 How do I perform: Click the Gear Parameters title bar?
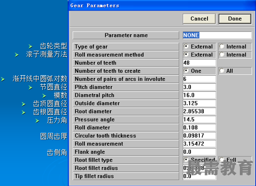pyautogui.click(x=162, y=6)
